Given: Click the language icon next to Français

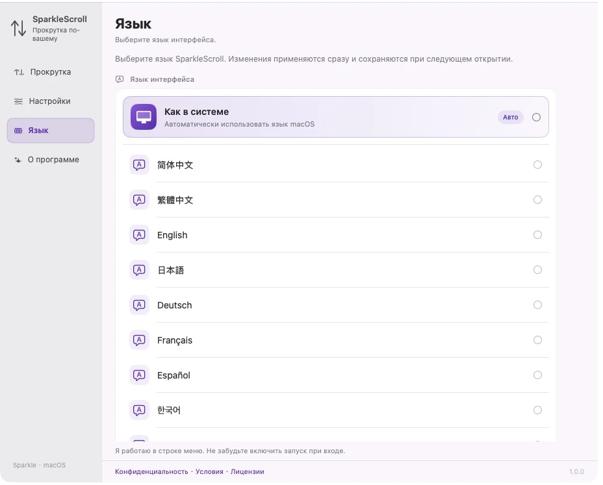Looking at the screenshot, I should pos(139,340).
